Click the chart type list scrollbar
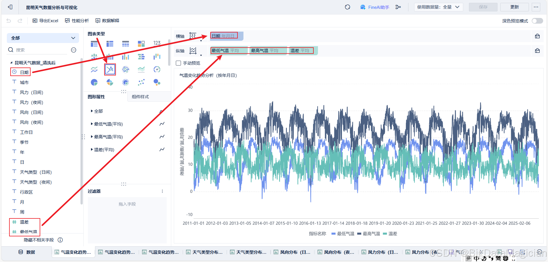Viewport: 548px width, 262px height. coord(169,53)
